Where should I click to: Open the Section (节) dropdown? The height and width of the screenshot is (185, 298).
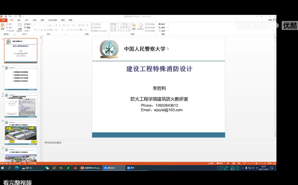27,31
